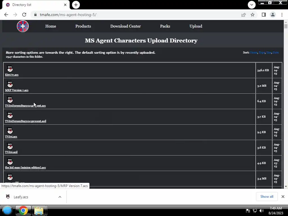This screenshot has width=288, height=216.
Task: Open the Upload menu item
Action: coord(196,26)
